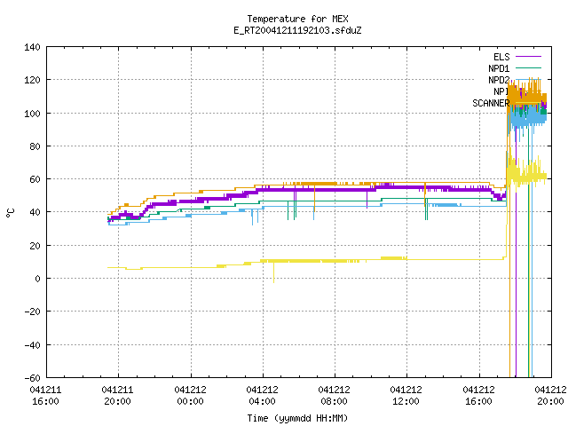The height and width of the screenshot is (426, 568).
Task: Click the purple ELS legend line sample
Action: 528,57
